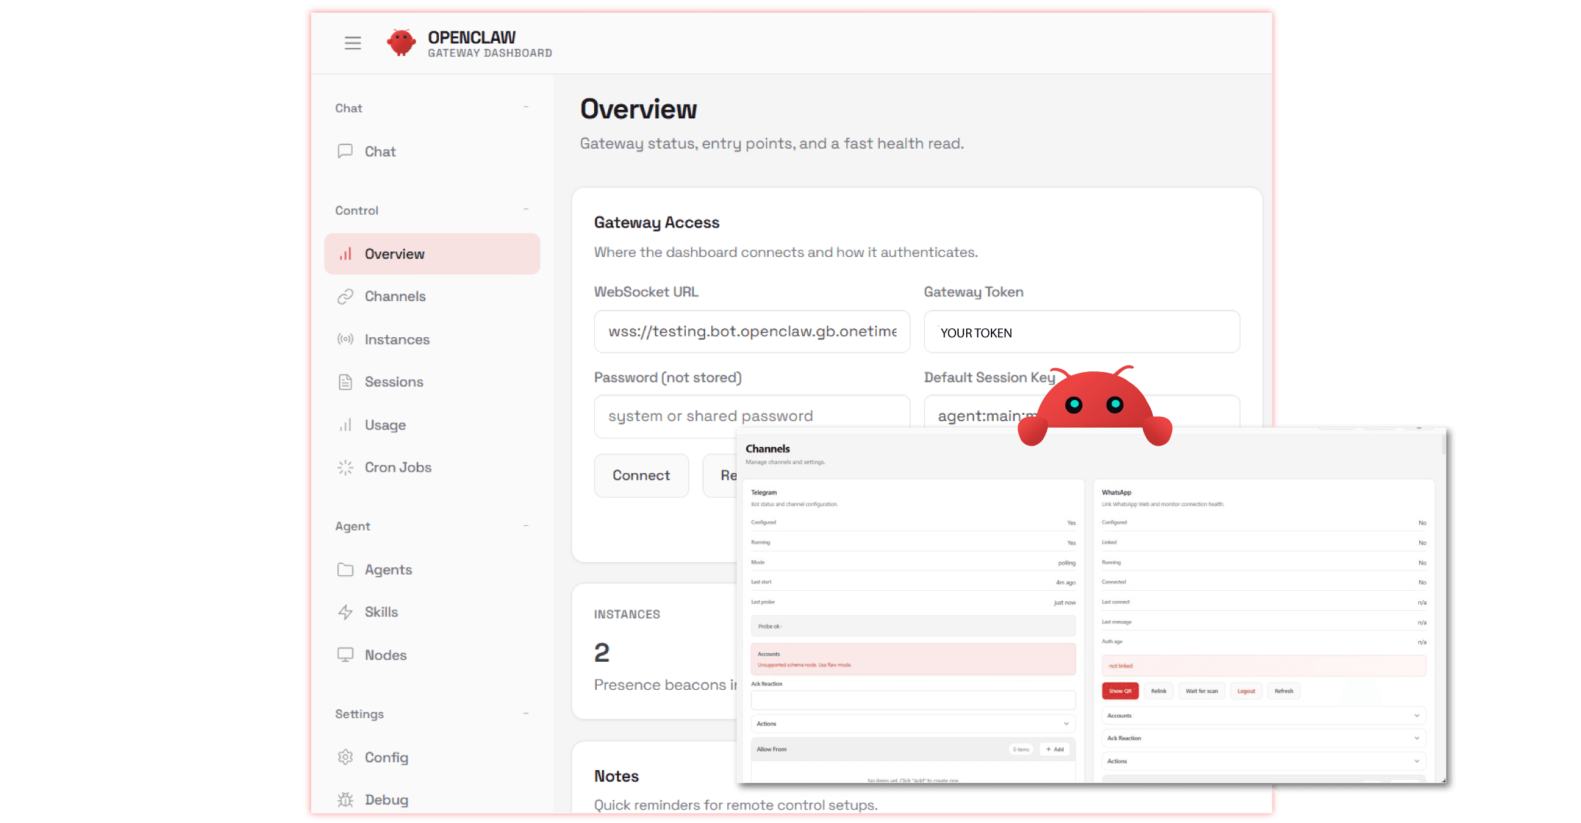The width and height of the screenshot is (1581, 823).
Task: Collapse the Control sidebar section
Action: click(x=526, y=209)
